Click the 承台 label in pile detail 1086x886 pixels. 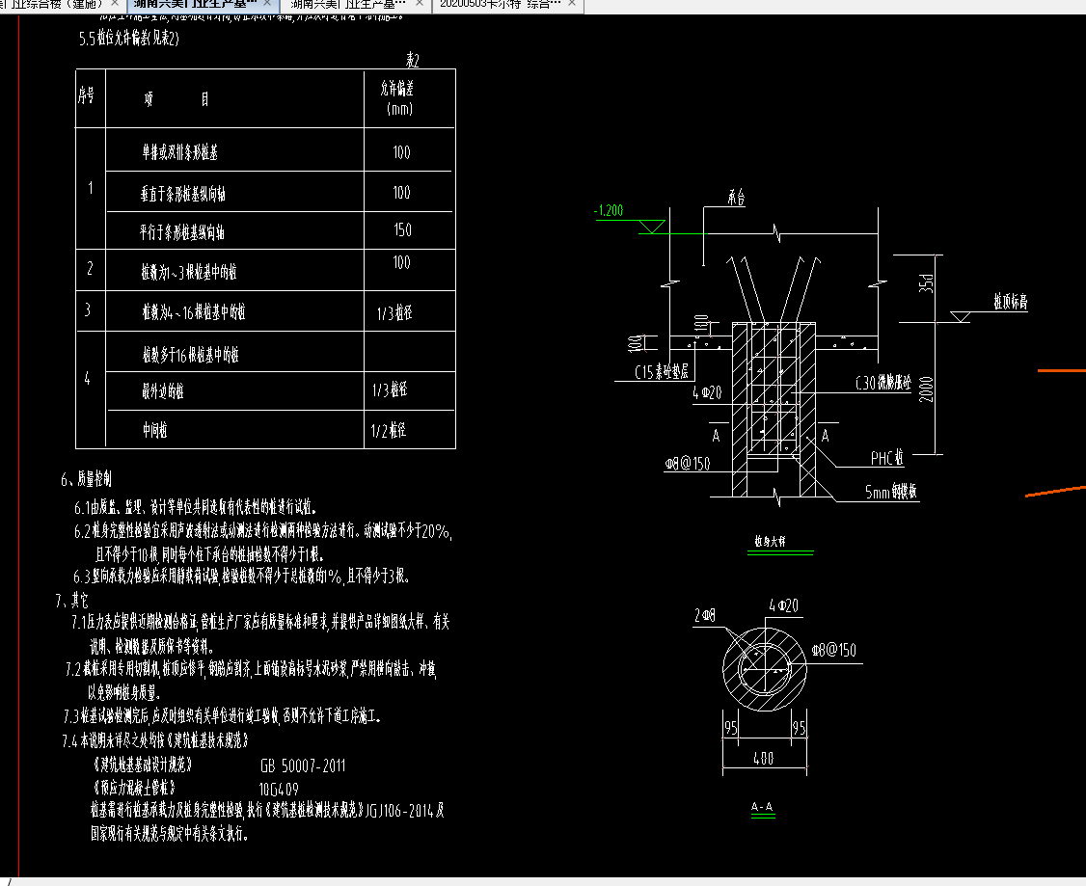tap(736, 198)
